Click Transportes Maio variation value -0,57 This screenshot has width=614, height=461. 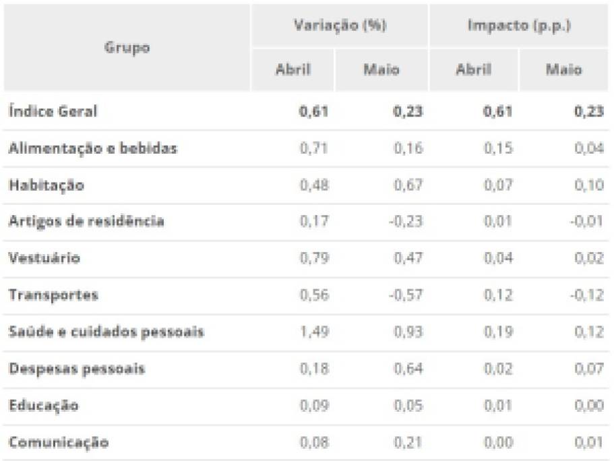pos(406,295)
